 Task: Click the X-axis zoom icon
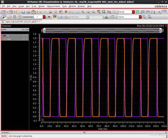point(99,12)
